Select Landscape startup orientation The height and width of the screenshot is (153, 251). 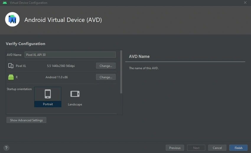tap(75, 98)
